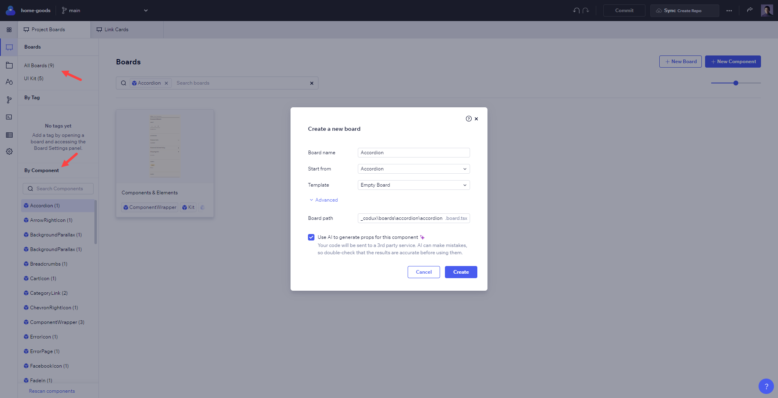Switch to the Project Boards tab
The width and height of the screenshot is (778, 398).
pyautogui.click(x=54, y=30)
